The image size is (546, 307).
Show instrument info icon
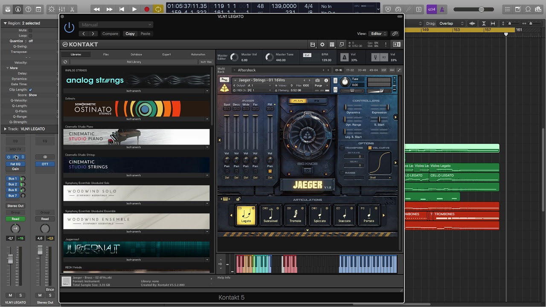coord(326,80)
